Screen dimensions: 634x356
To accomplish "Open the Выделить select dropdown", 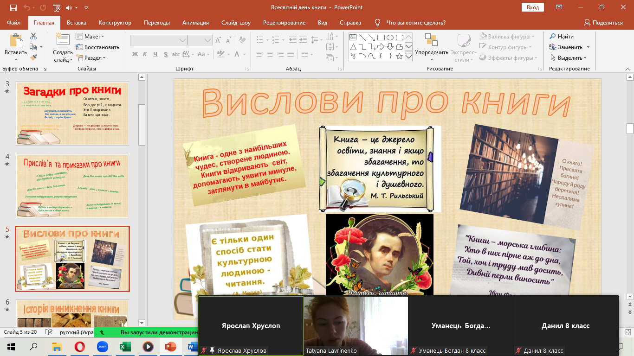I will coord(569,58).
